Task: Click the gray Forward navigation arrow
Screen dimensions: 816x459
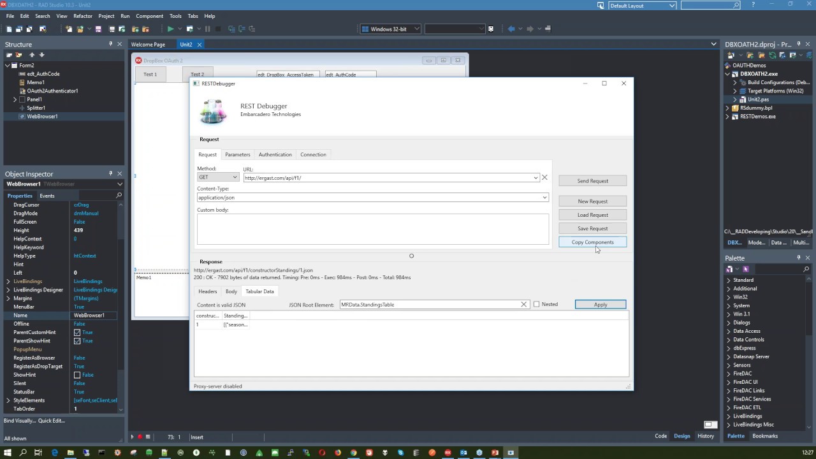Action: (530, 29)
